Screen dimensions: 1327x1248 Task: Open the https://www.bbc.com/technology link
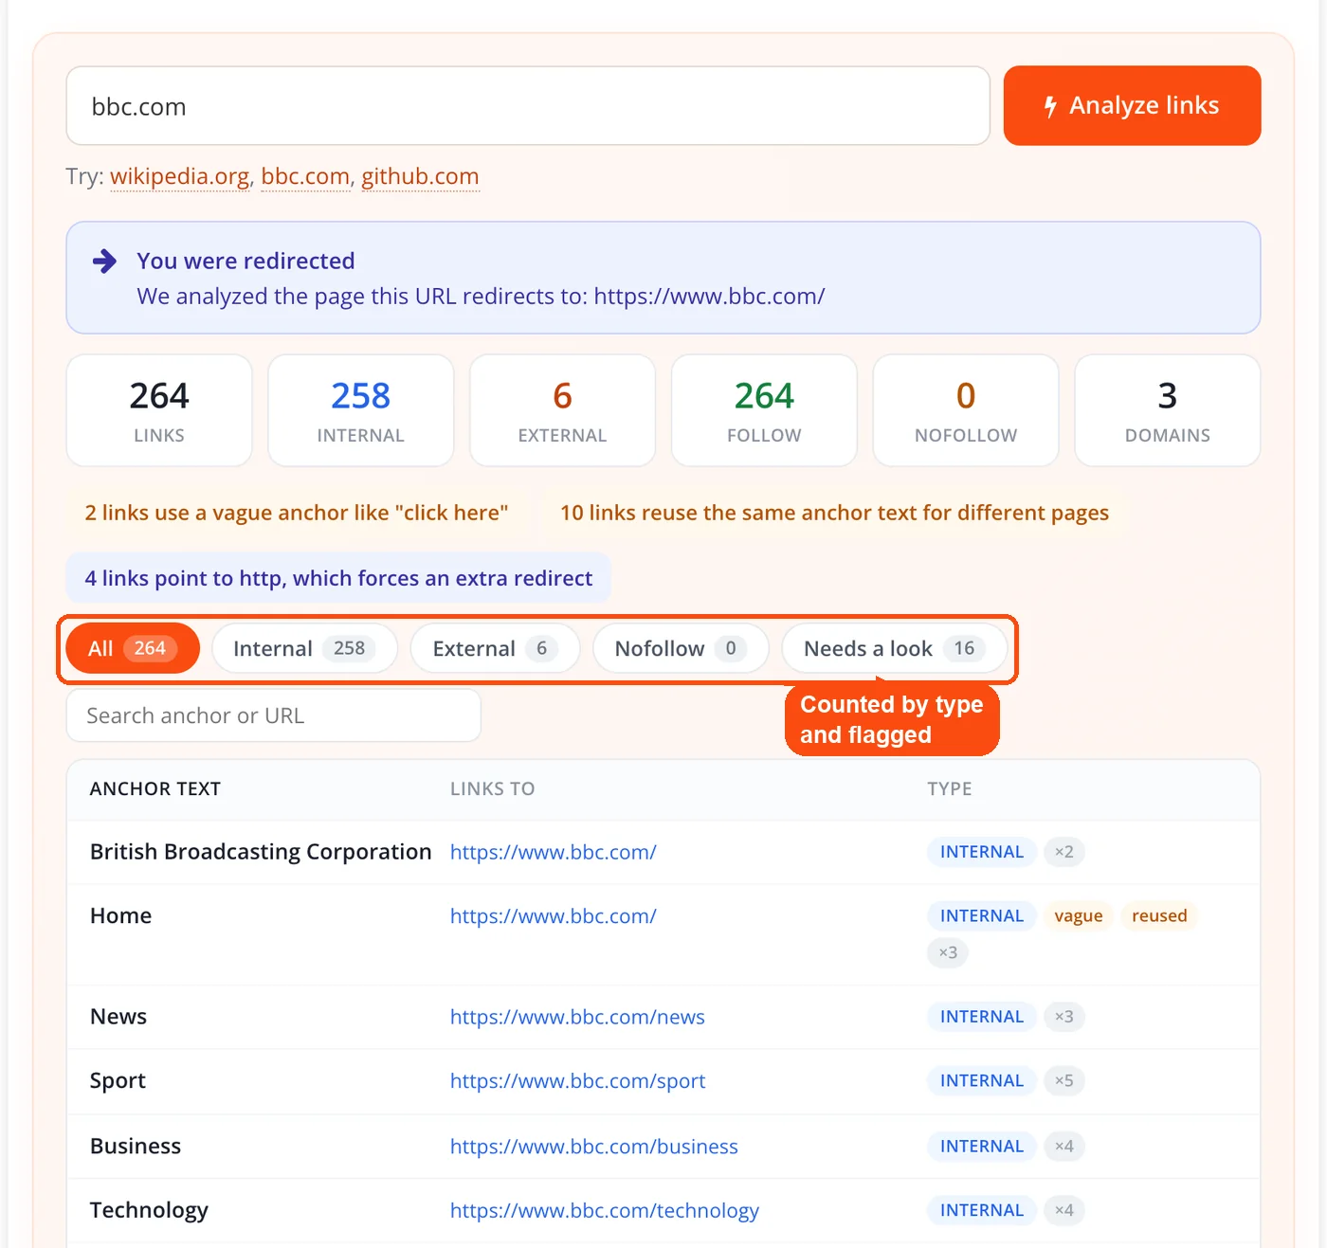click(x=605, y=1210)
